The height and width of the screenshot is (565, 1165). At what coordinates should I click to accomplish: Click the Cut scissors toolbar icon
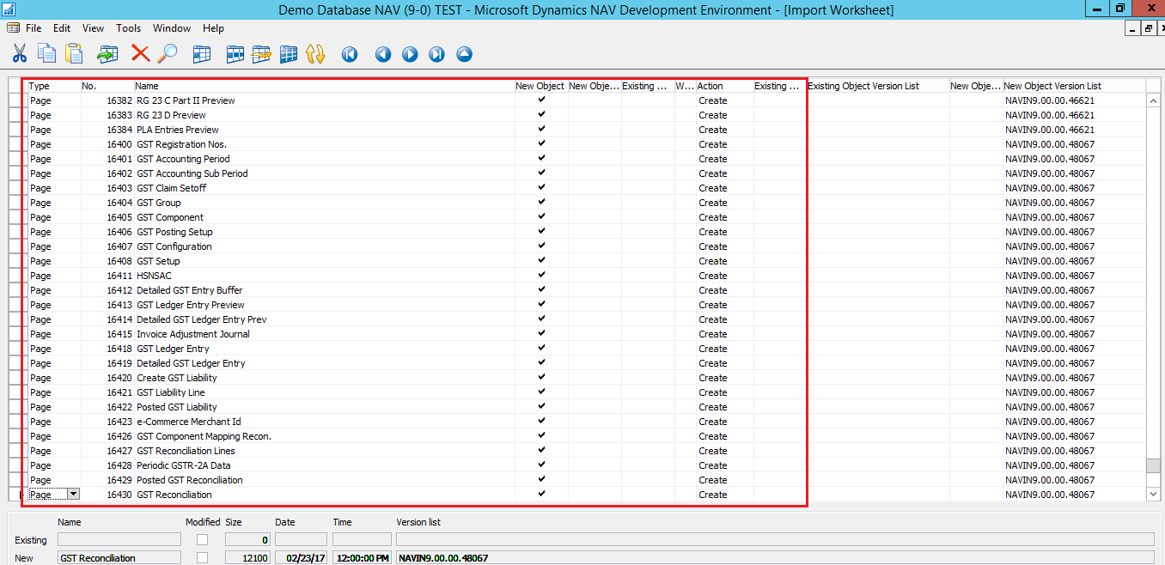point(19,54)
